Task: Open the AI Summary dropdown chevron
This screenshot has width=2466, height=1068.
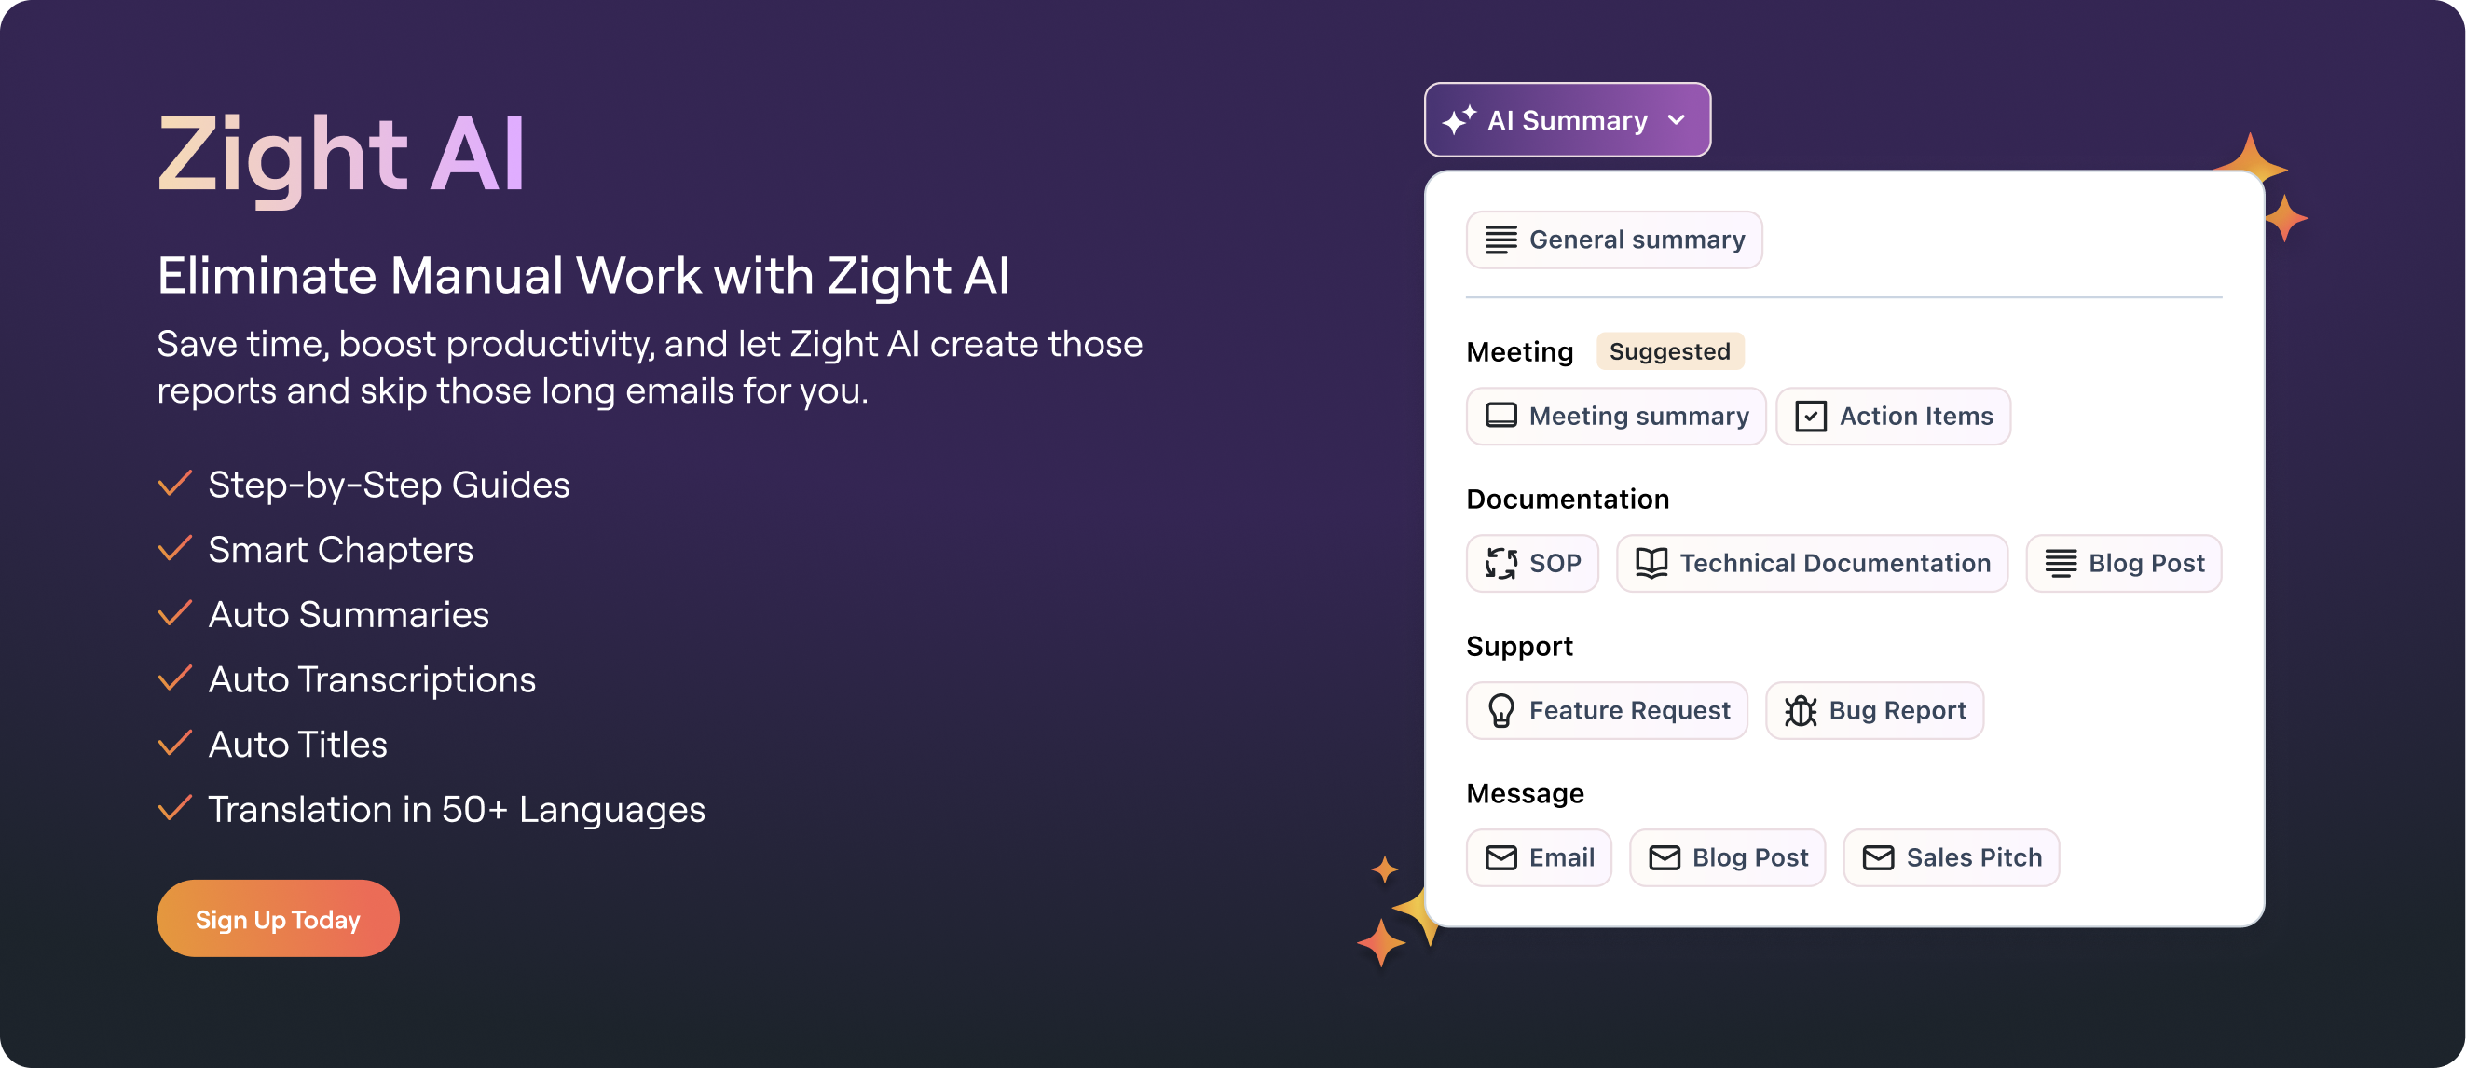Action: [1678, 119]
